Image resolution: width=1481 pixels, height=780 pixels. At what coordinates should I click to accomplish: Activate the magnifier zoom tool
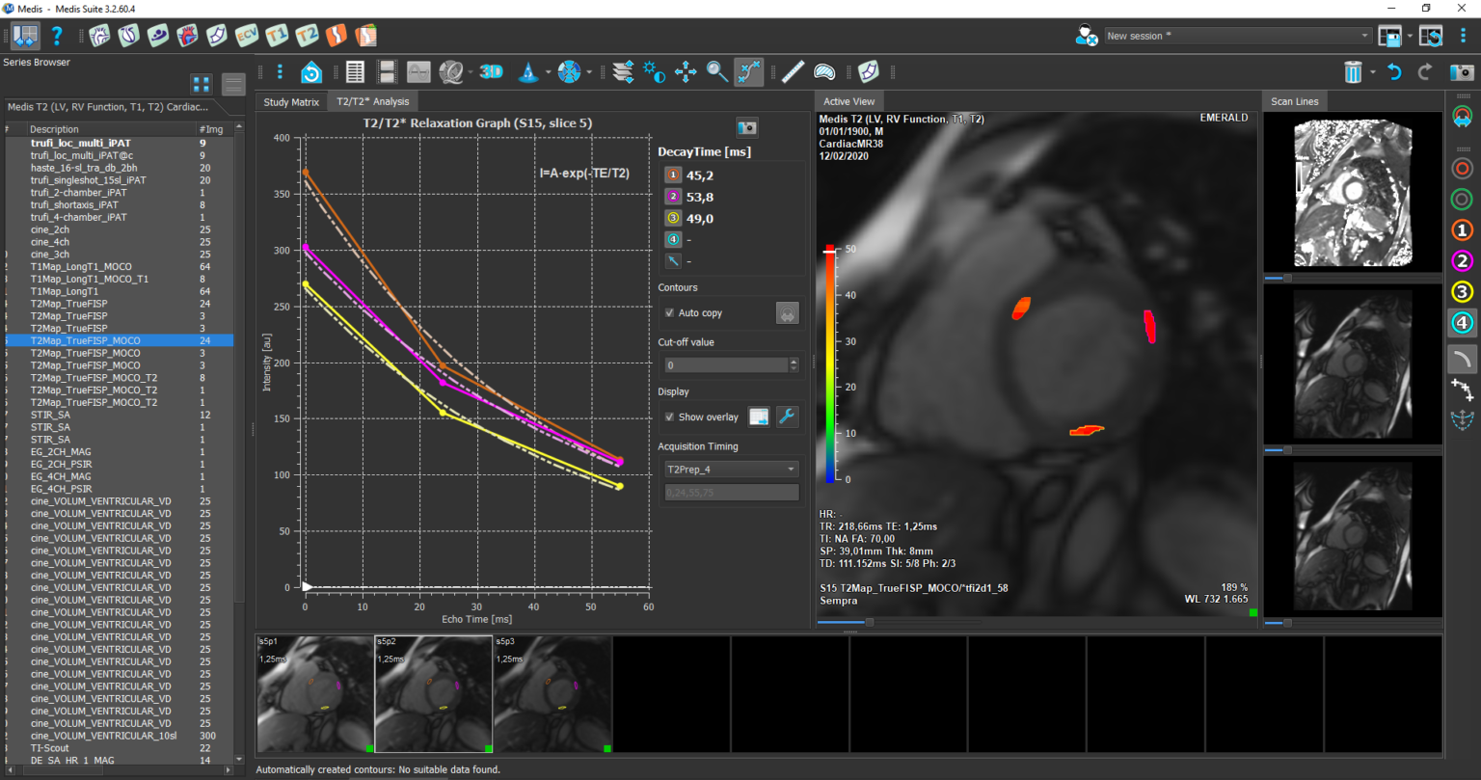tap(717, 71)
